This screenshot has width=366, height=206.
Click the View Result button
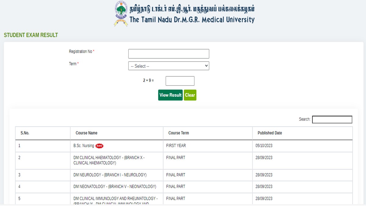pos(170,95)
